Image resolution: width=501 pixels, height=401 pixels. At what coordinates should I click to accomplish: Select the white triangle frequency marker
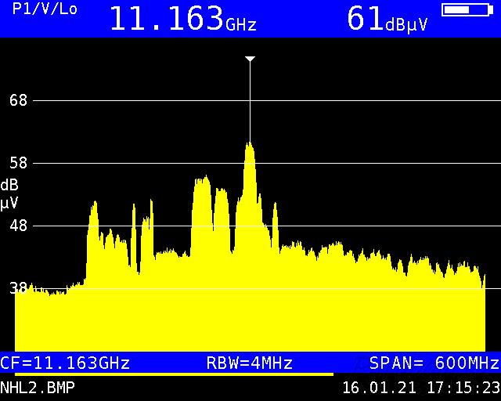(250, 60)
